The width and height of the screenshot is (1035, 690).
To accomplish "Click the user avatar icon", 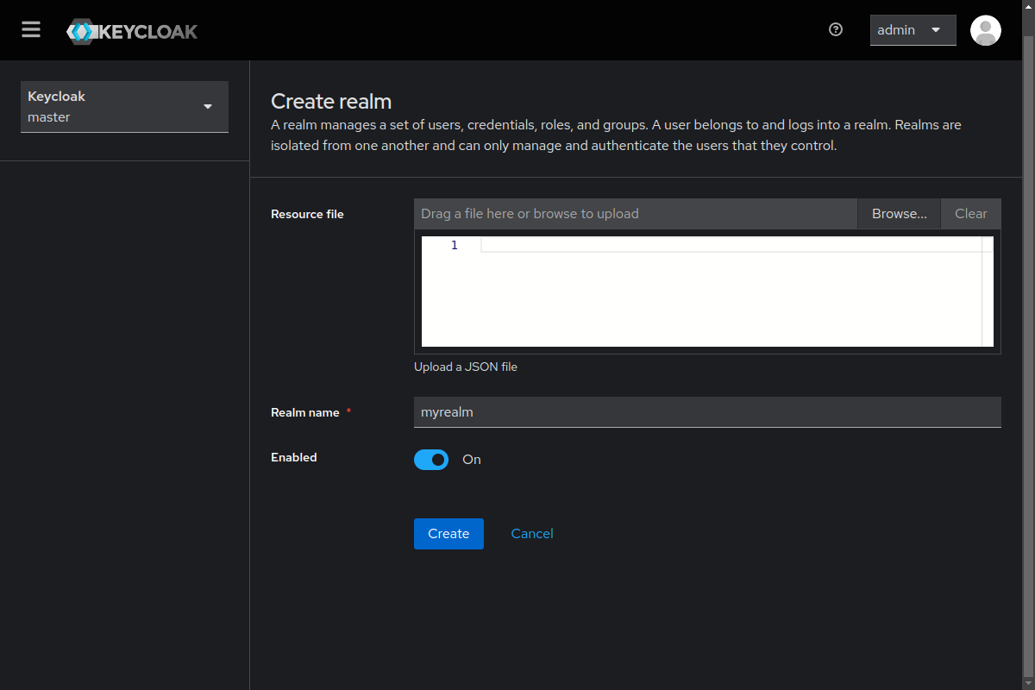I will 985,30.
